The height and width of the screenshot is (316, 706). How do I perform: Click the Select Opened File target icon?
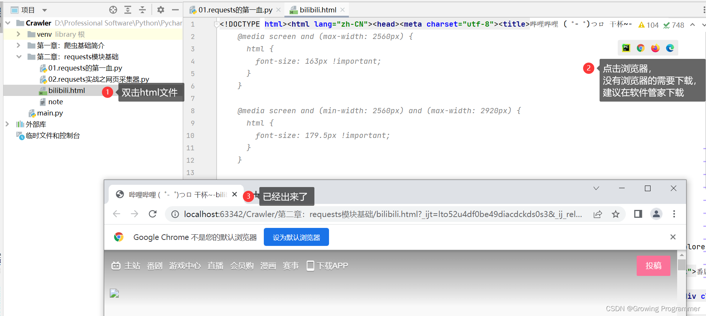point(113,10)
